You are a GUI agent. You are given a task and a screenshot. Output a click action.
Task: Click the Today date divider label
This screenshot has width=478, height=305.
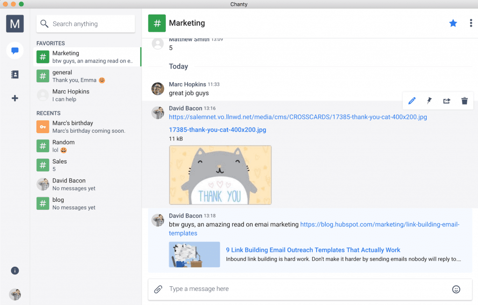178,66
